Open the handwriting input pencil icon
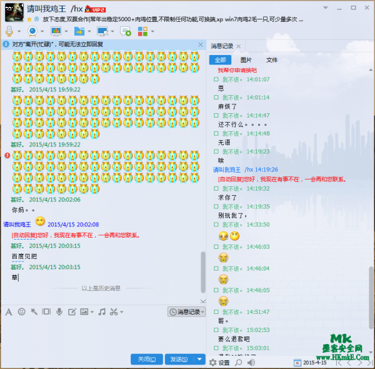Image resolution: width=375 pixels, height=369 pixels. (72, 312)
